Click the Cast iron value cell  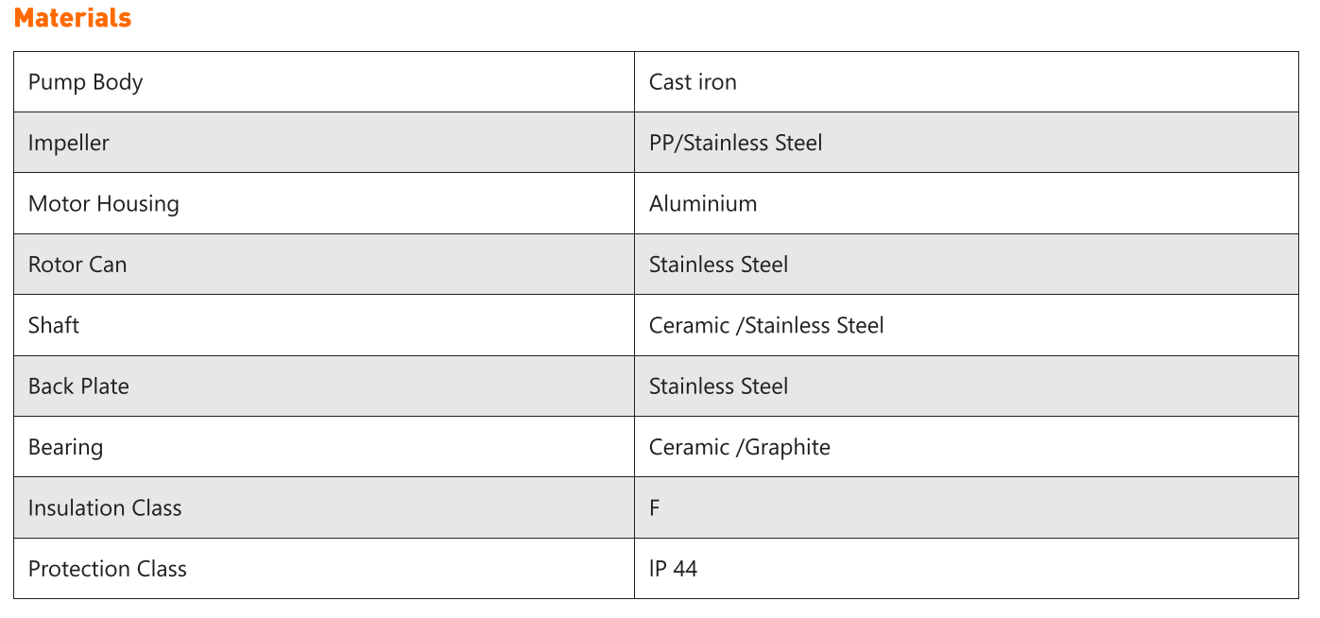click(x=966, y=82)
